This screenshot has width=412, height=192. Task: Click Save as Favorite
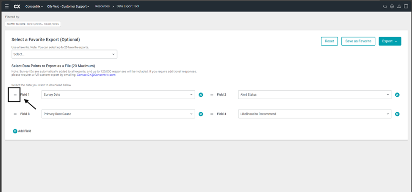358,41
